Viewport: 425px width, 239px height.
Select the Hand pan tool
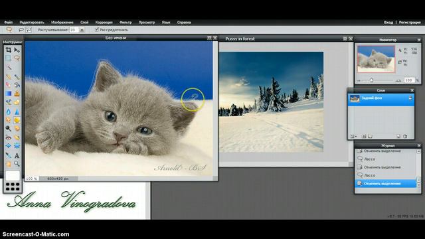coord(9,164)
